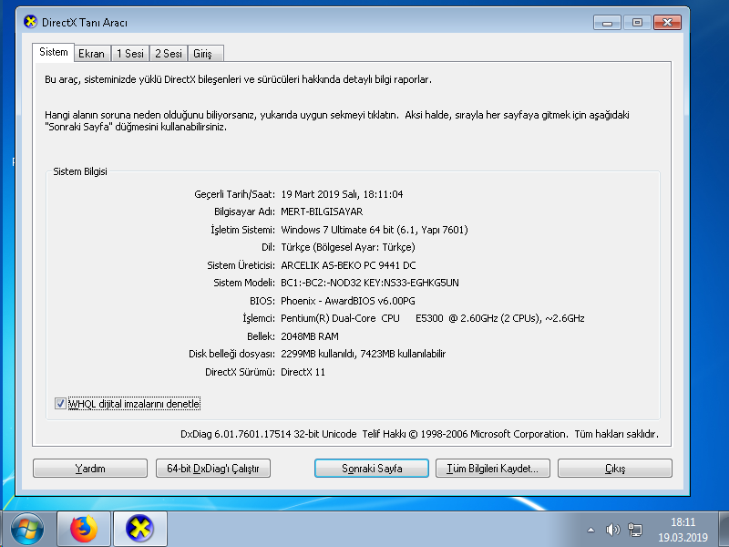
Task: Switch to the Ekran tab
Action: (x=92, y=54)
